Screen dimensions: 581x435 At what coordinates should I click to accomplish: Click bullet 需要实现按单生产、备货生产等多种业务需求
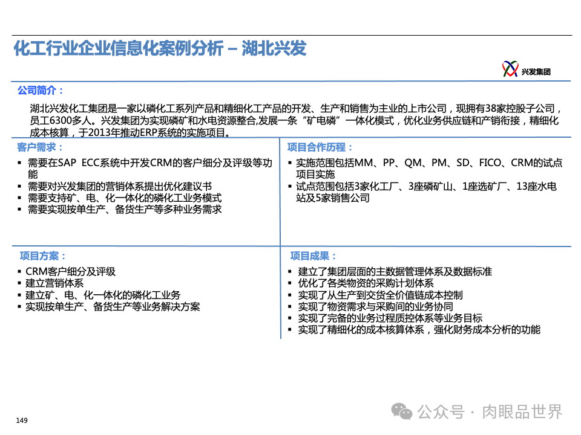click(125, 210)
